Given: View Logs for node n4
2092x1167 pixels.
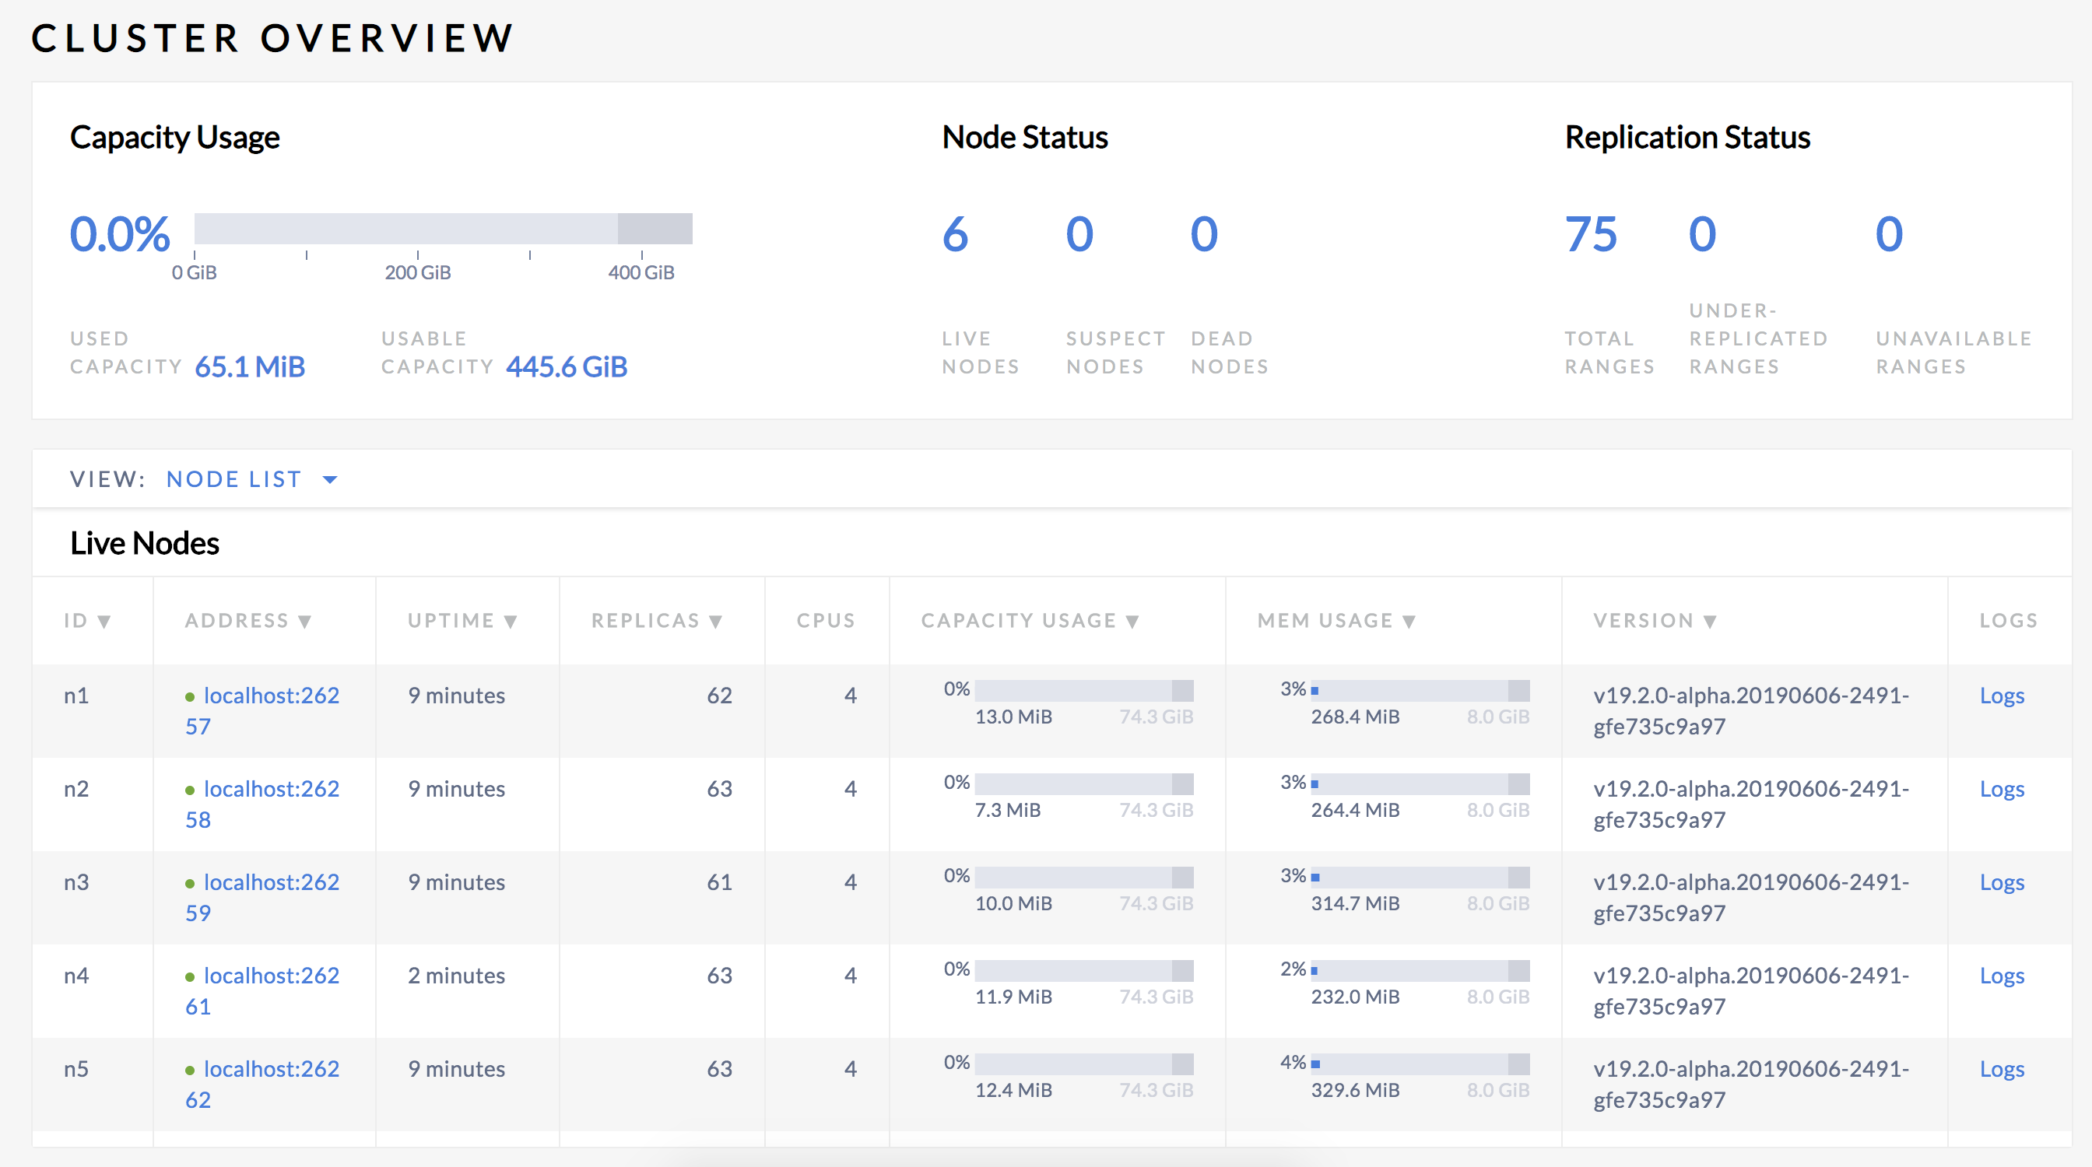Looking at the screenshot, I should pos(2002,976).
